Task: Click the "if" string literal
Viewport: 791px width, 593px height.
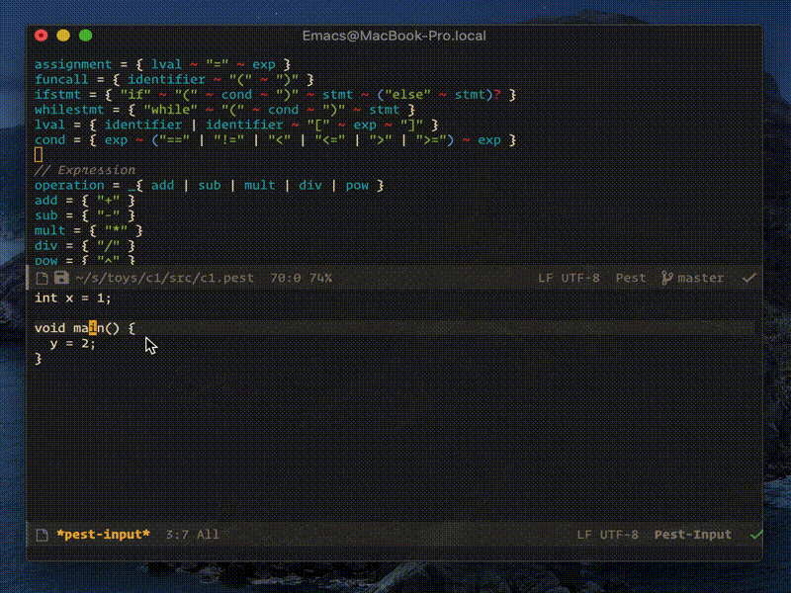Action: point(135,95)
